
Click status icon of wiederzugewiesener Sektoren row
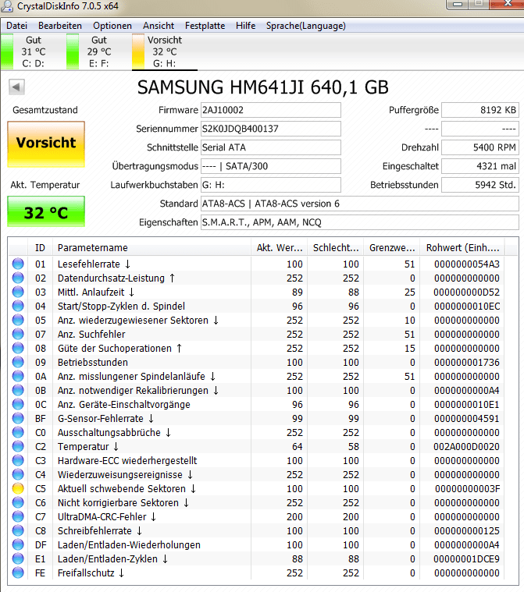[18, 320]
